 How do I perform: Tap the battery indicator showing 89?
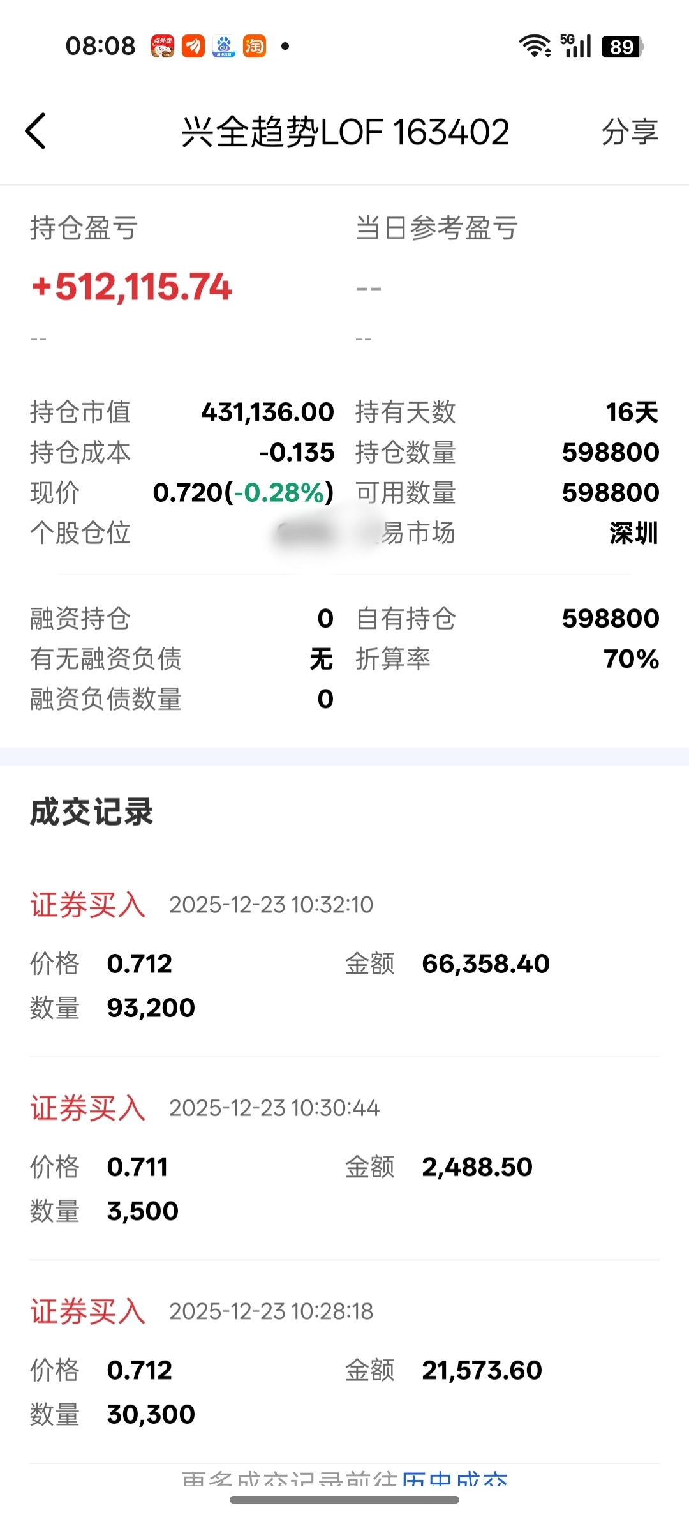(622, 47)
